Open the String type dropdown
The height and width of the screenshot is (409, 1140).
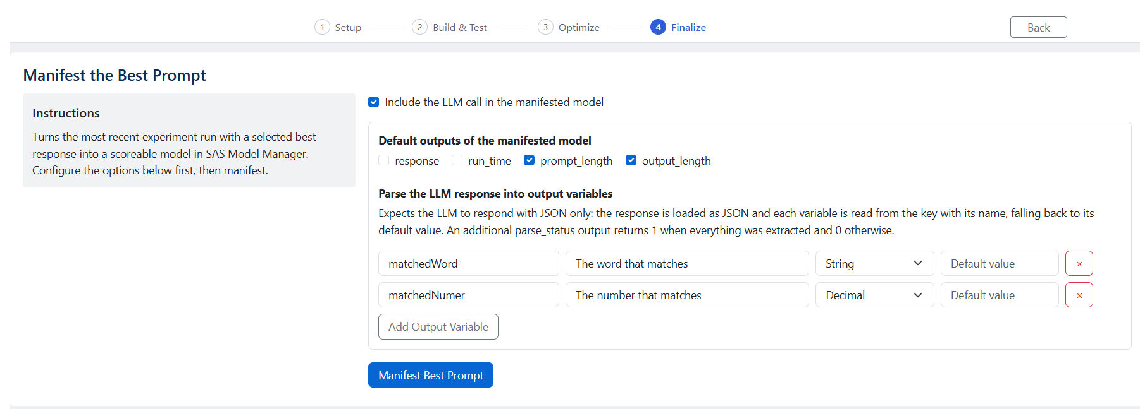coord(874,263)
